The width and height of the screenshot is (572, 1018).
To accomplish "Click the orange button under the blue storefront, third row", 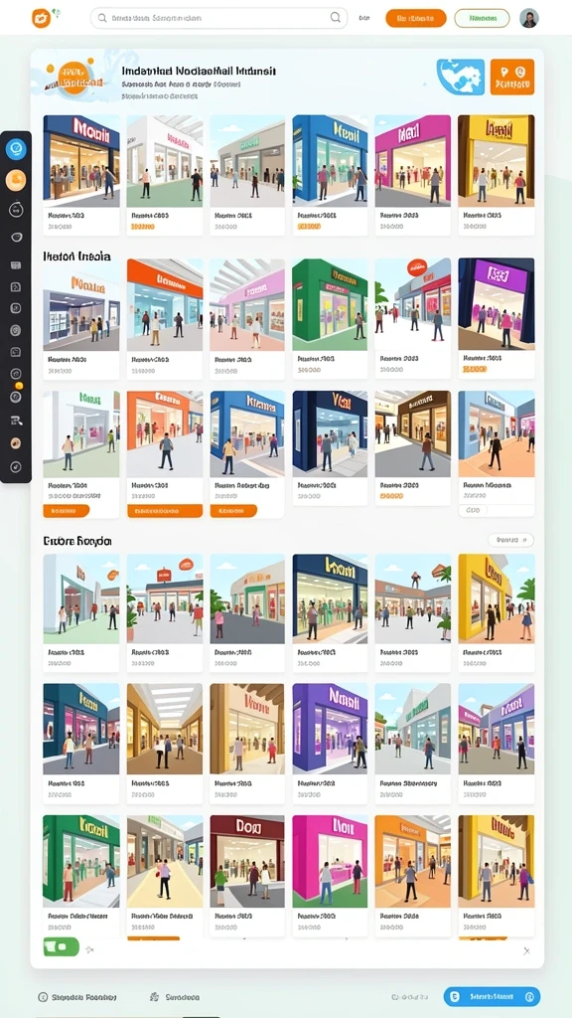I will click(x=233, y=511).
